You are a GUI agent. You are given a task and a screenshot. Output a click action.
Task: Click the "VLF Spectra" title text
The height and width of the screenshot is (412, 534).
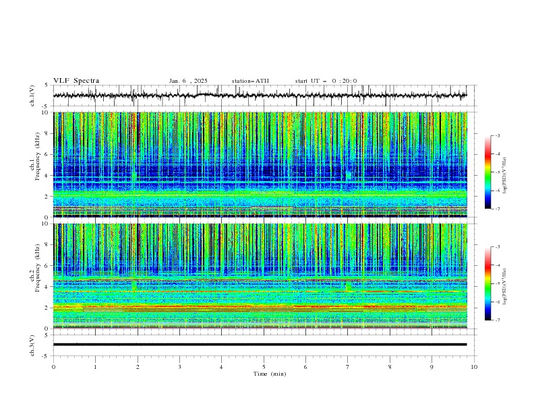coord(76,81)
